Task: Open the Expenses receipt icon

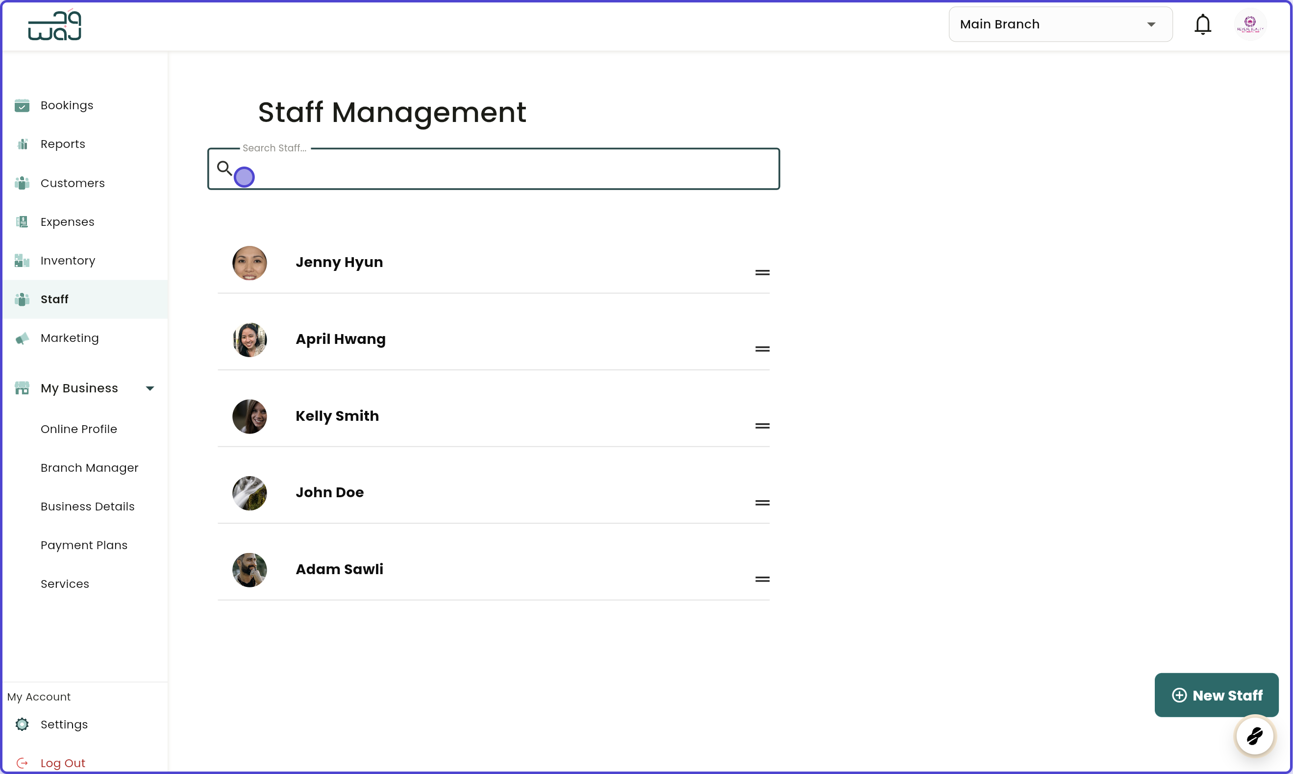Action: [22, 221]
